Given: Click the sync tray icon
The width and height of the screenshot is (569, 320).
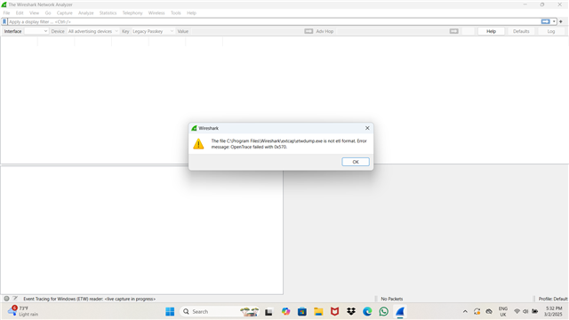Looking at the screenshot, I should pyautogui.click(x=477, y=312).
